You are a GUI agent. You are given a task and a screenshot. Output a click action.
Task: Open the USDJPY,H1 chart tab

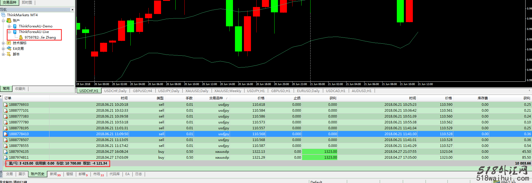tap(256, 91)
